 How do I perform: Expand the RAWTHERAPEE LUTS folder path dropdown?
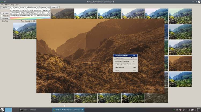point(50,16)
